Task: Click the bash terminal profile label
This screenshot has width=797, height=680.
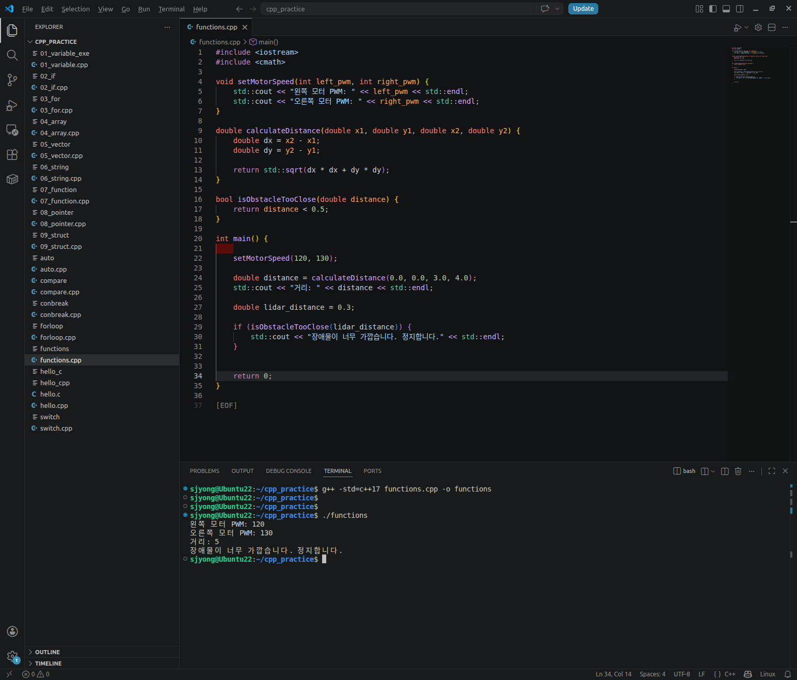Action: coord(684,471)
